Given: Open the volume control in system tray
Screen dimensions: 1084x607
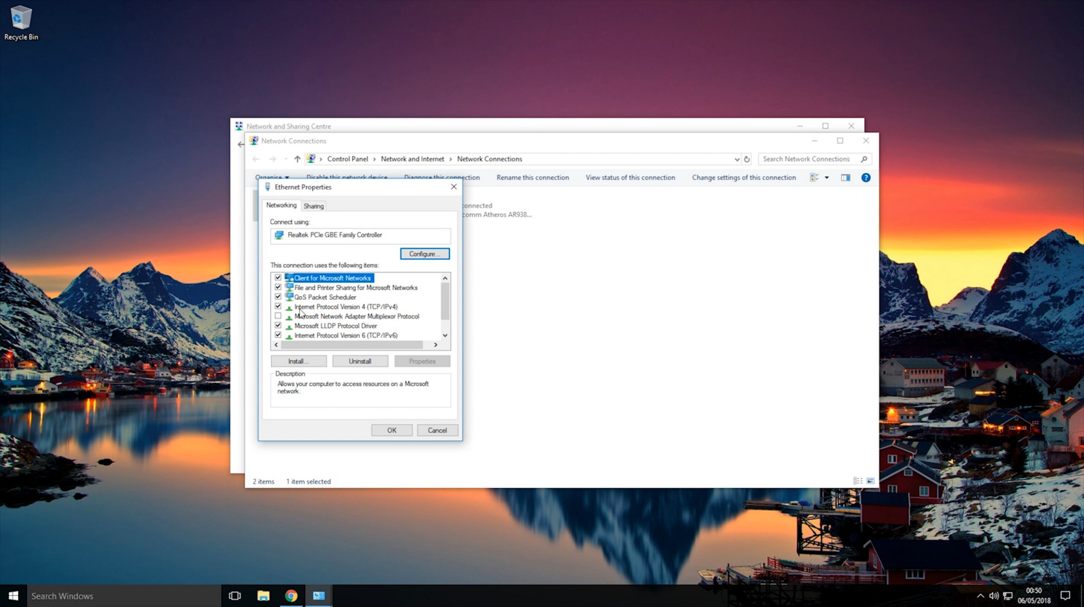Looking at the screenshot, I should click(x=994, y=596).
